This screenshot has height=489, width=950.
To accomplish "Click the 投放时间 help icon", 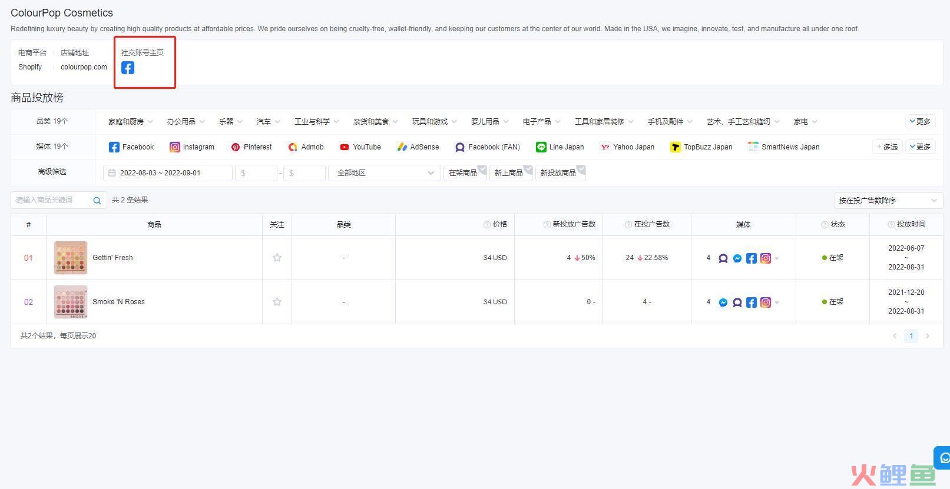I will coord(891,224).
